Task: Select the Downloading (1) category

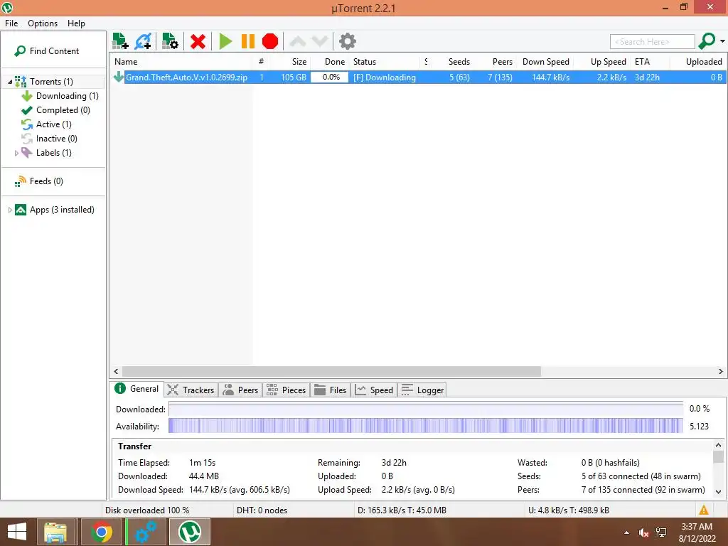Action: (68, 96)
